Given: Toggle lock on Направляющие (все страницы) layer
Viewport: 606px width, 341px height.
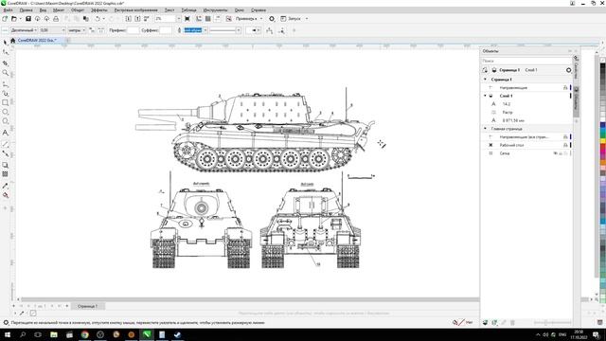Looking at the screenshot, I should 565,136.
